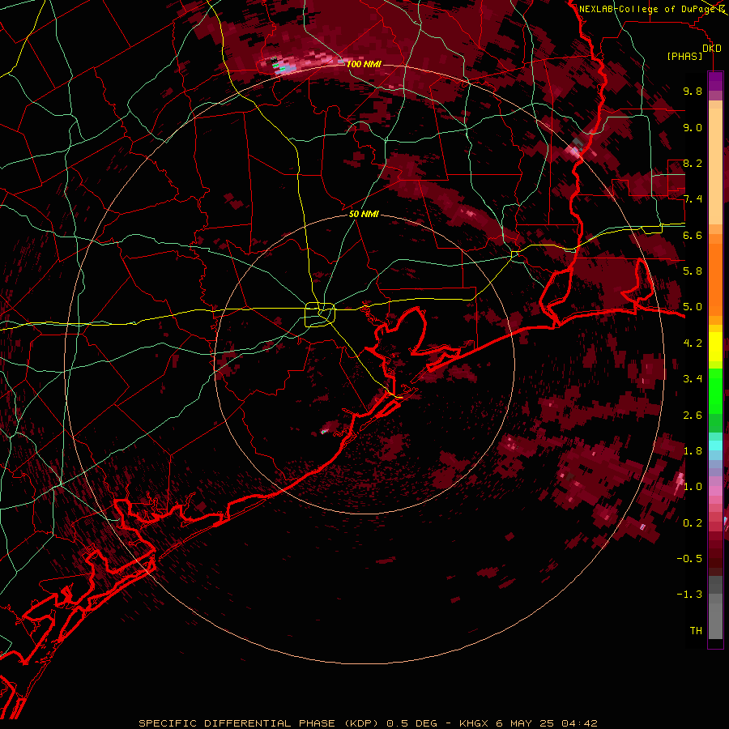The height and width of the screenshot is (729, 729).
Task: Click the 9.8 value on the color scale
Action: coord(693,91)
